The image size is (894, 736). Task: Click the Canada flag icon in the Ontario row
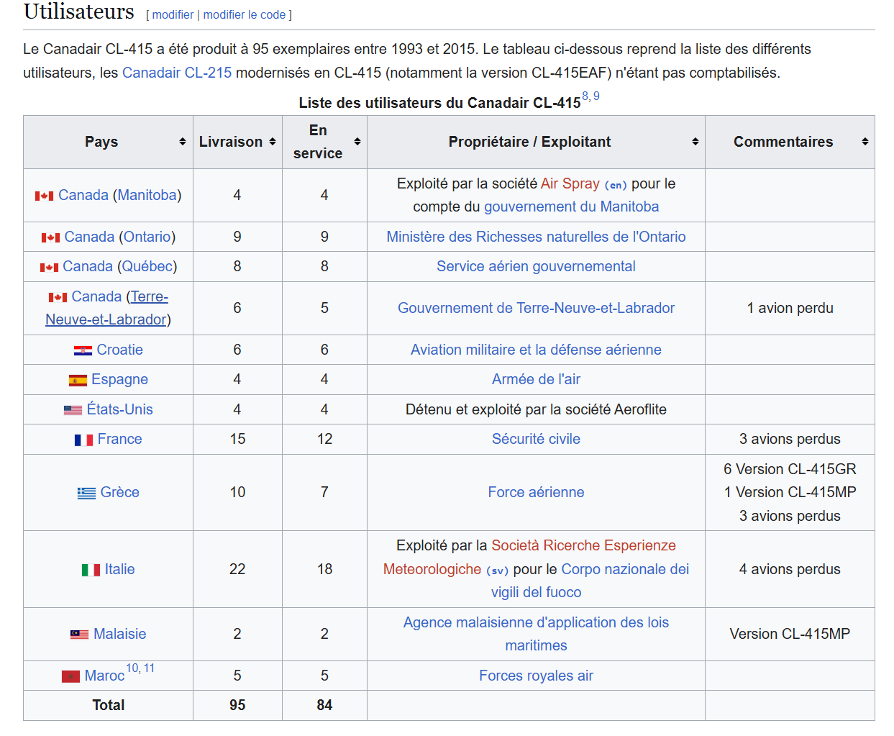point(50,237)
